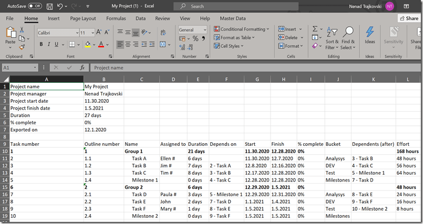Viewport: 423px width, 224px height.
Task: Click the Undo arrow icon
Action: pos(60,6)
